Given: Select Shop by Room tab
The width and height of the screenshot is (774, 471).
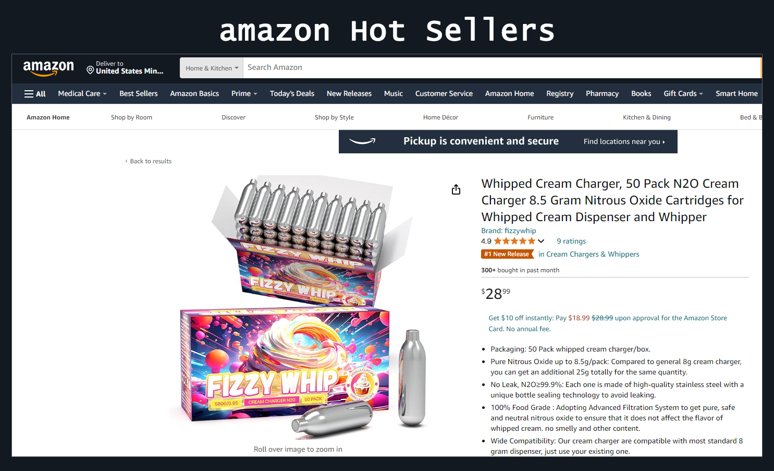Looking at the screenshot, I should [131, 117].
